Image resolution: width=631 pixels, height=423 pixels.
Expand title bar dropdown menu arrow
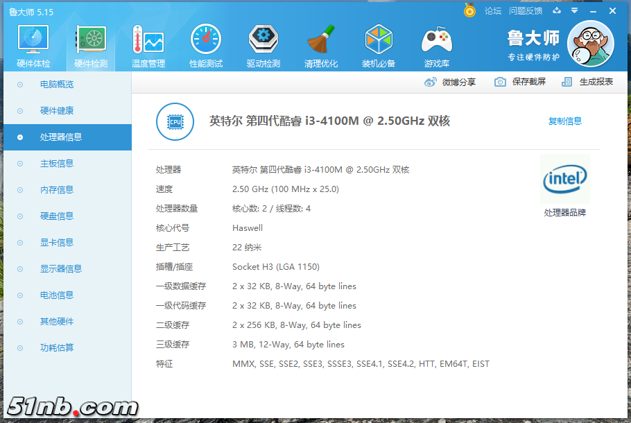click(574, 11)
